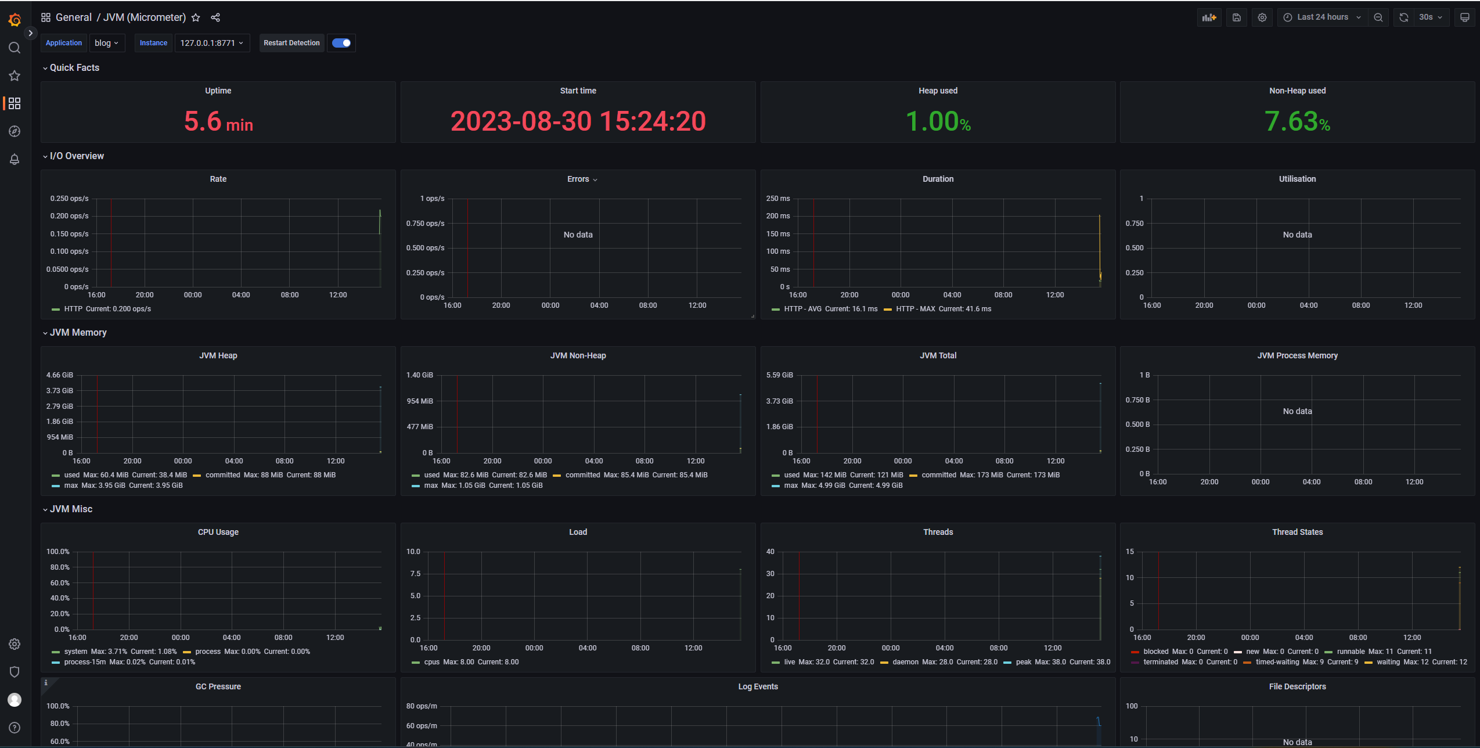The height and width of the screenshot is (748, 1480).
Task: Open the Application blog dropdown
Action: pyautogui.click(x=107, y=43)
